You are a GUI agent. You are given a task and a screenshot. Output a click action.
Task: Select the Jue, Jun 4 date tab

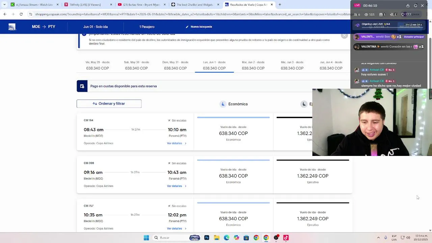(331, 65)
